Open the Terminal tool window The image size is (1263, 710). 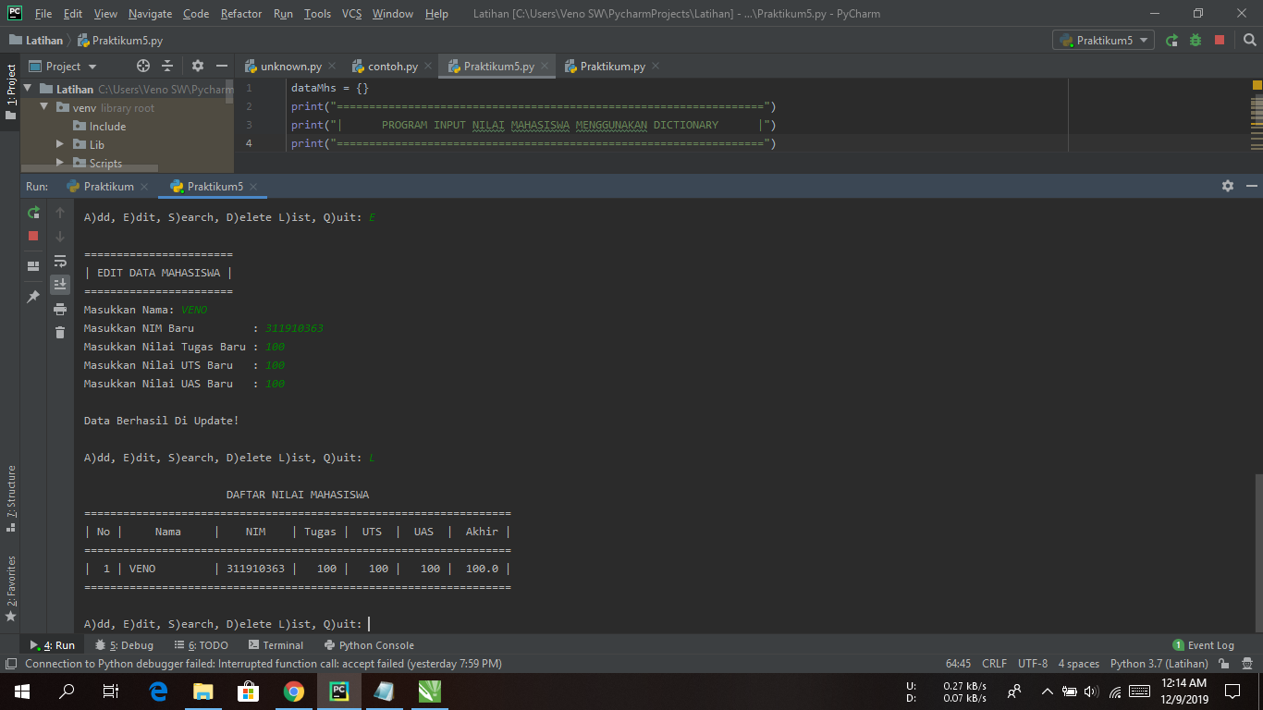coord(276,645)
